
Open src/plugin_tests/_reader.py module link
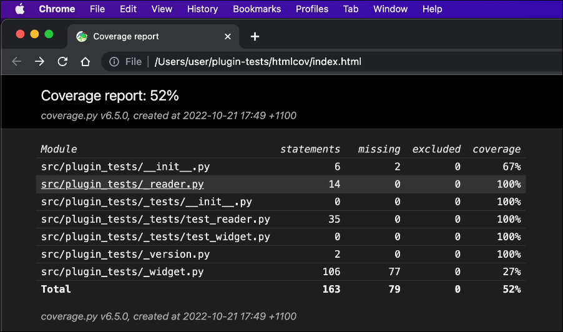pos(122,184)
